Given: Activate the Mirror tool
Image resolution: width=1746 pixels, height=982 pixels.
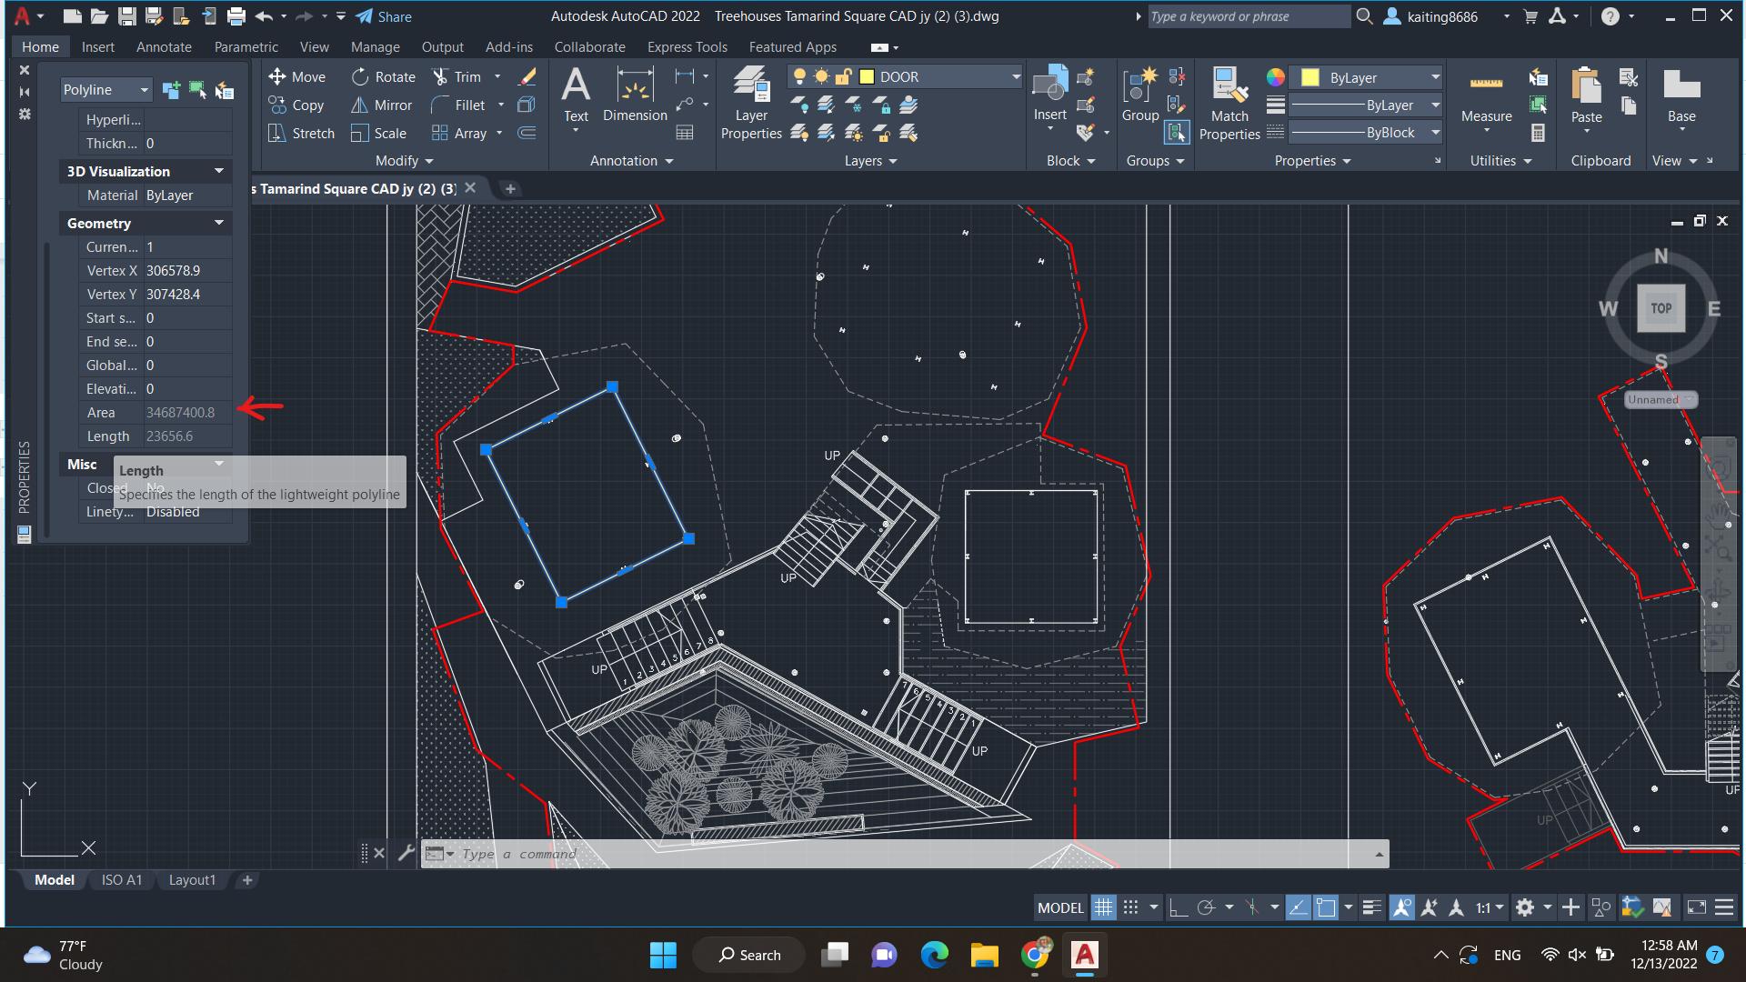Looking at the screenshot, I should coord(382,105).
